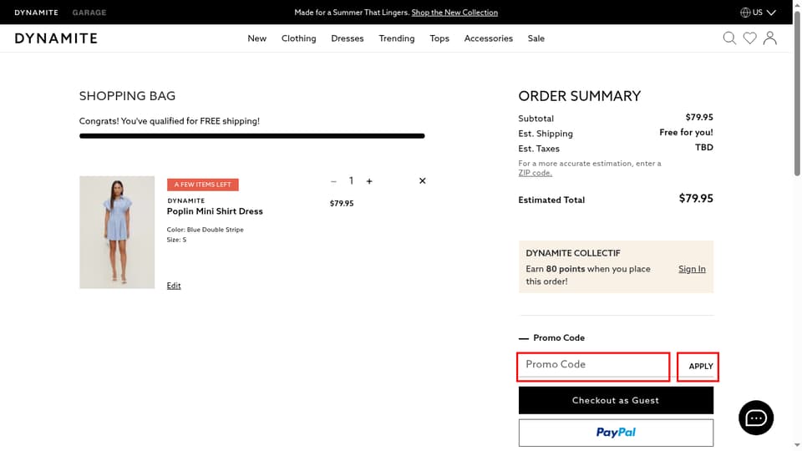
Task: Open the Dresses menu
Action: point(348,38)
